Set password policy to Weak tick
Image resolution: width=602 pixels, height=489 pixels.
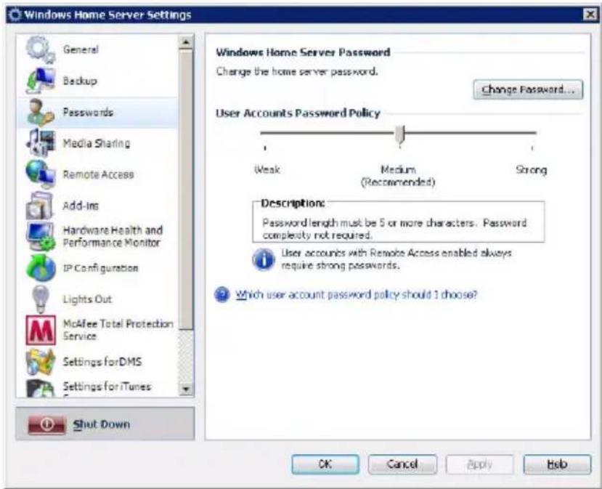point(265,147)
